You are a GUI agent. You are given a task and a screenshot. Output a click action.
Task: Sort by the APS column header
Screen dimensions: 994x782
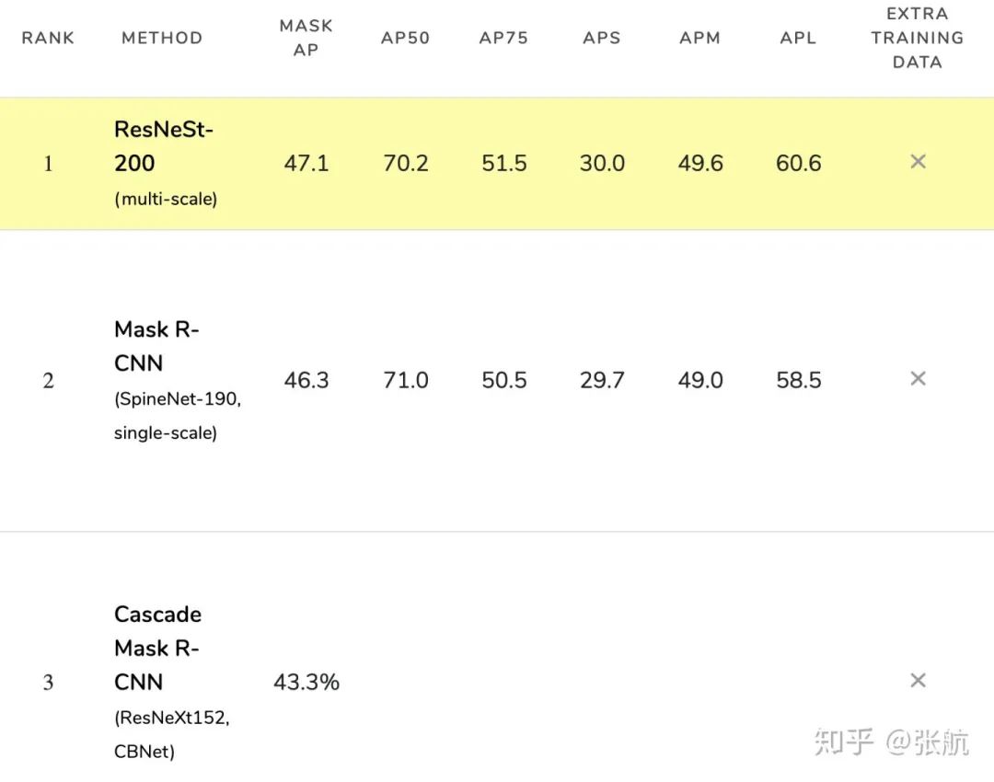tap(602, 38)
